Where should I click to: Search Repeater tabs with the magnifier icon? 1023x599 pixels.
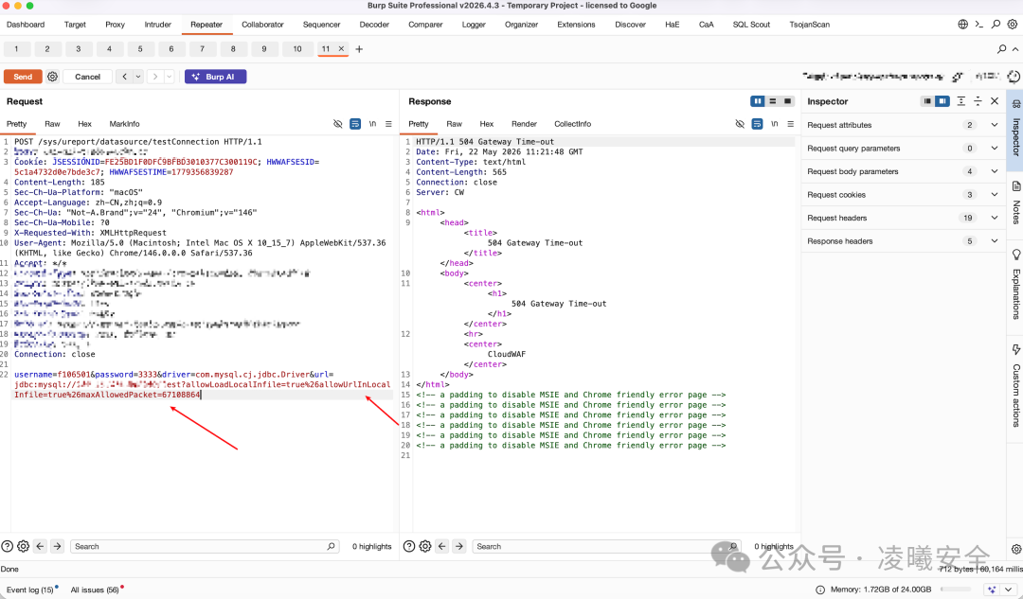(1001, 49)
